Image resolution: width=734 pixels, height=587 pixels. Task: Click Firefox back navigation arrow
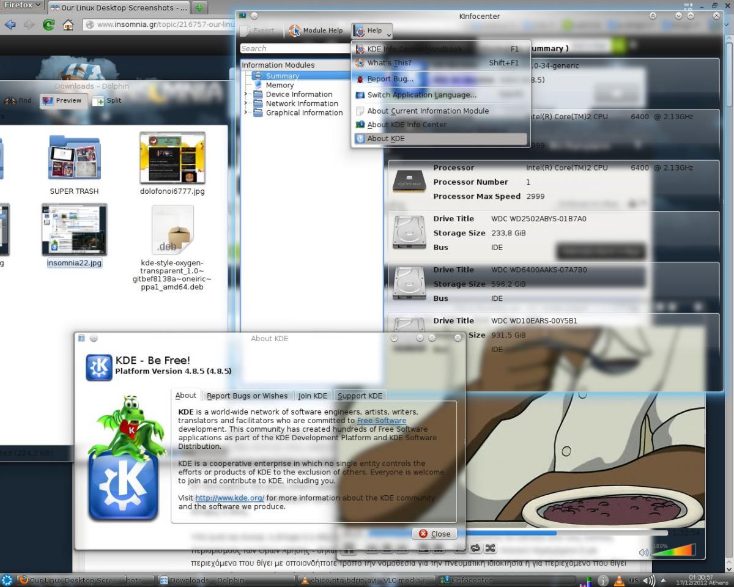[x=10, y=25]
